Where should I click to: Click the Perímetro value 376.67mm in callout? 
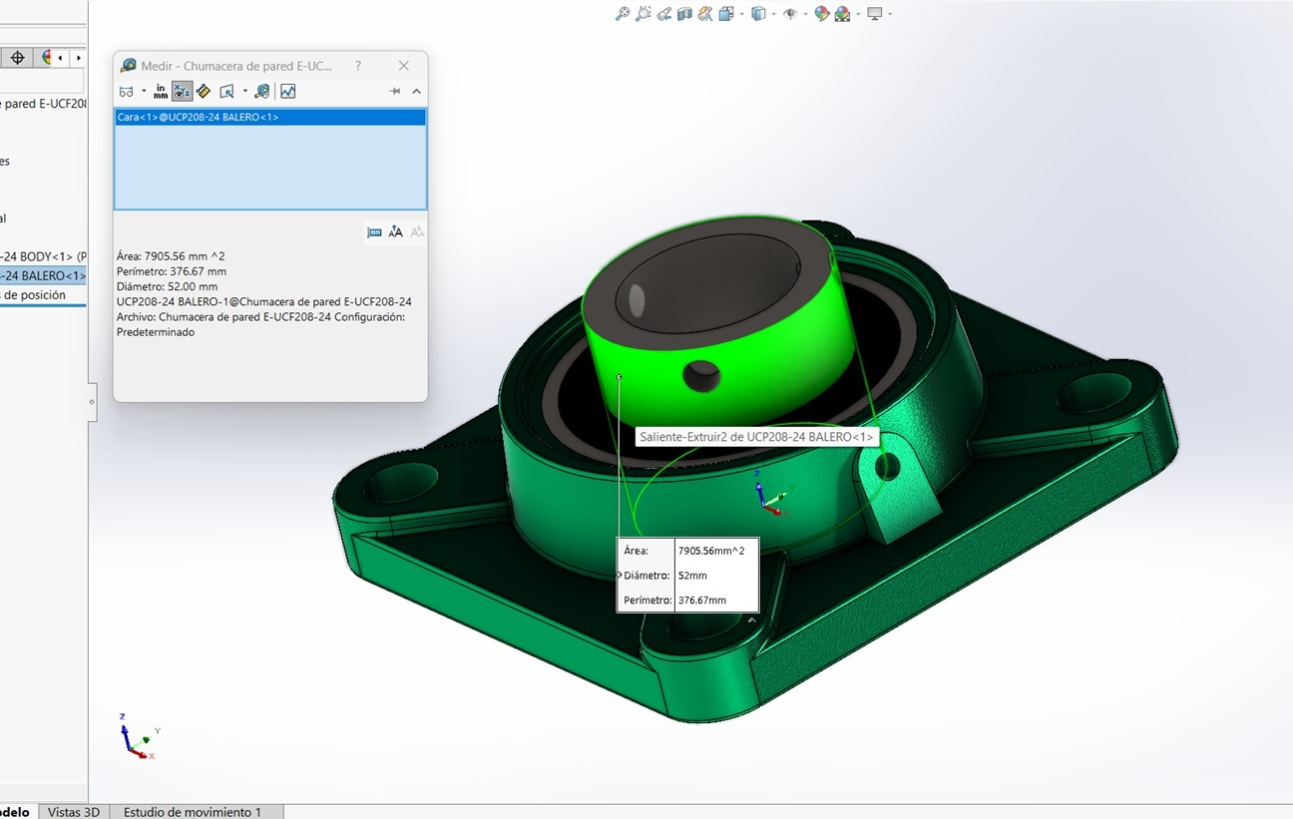pyautogui.click(x=702, y=601)
